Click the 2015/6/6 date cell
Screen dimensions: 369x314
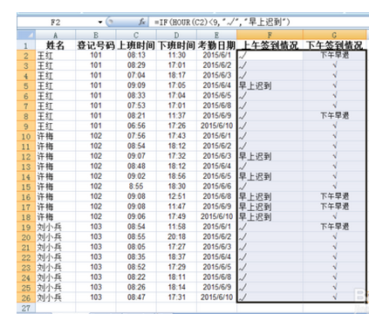pos(216,187)
